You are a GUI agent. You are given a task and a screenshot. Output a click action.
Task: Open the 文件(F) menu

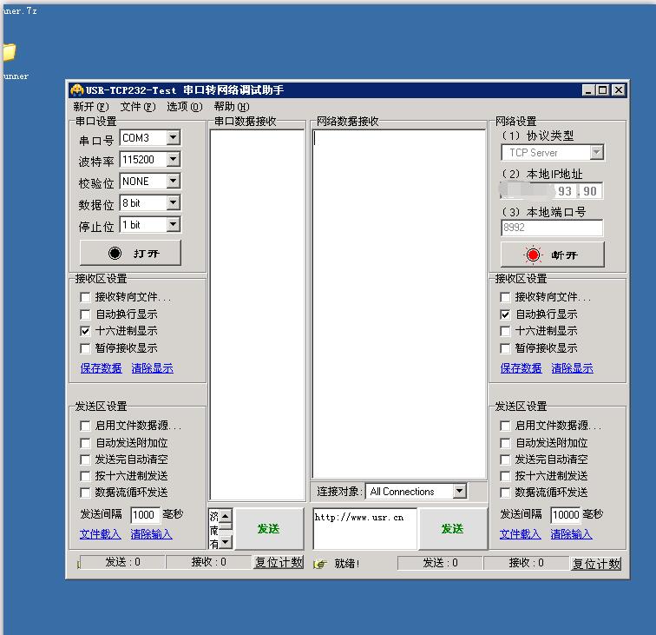137,107
